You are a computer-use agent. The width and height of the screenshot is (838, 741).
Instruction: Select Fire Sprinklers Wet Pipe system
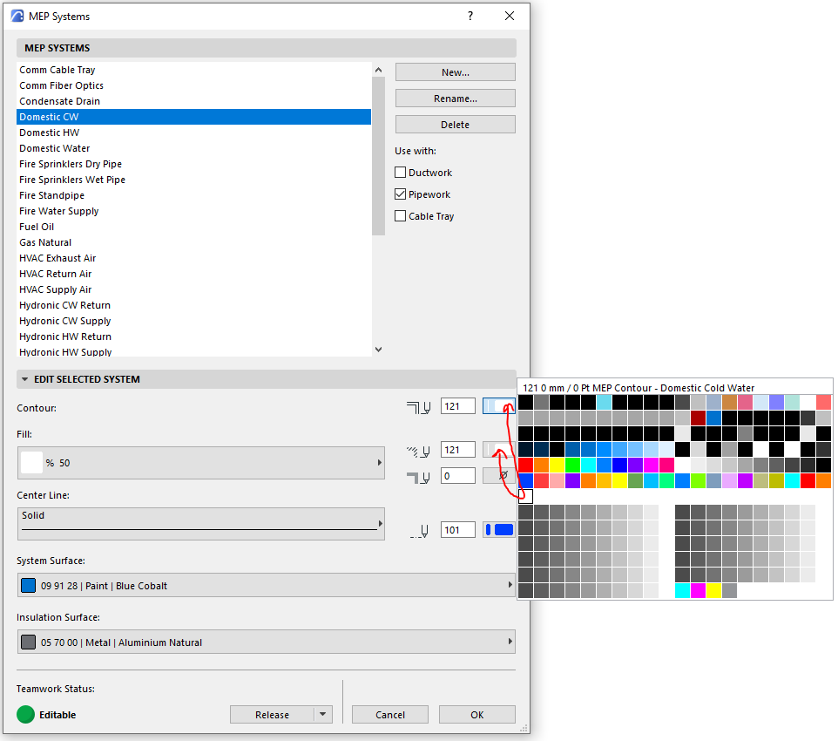pyautogui.click(x=194, y=180)
